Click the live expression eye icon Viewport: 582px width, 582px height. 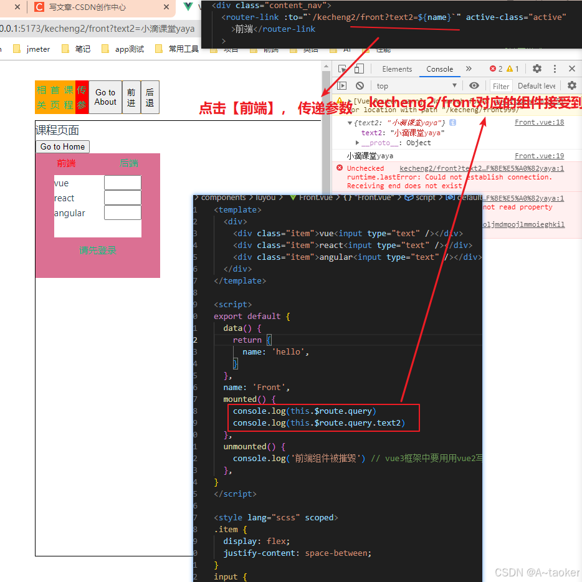click(474, 86)
